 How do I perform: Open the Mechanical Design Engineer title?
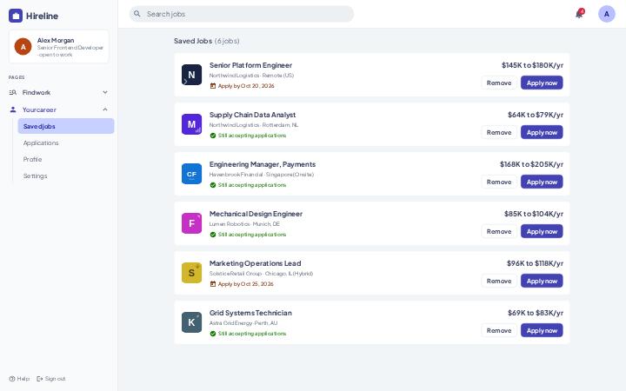tap(256, 214)
